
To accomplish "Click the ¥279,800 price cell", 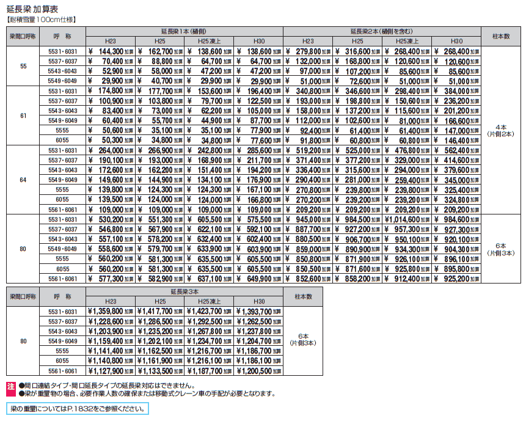I will [309, 52].
